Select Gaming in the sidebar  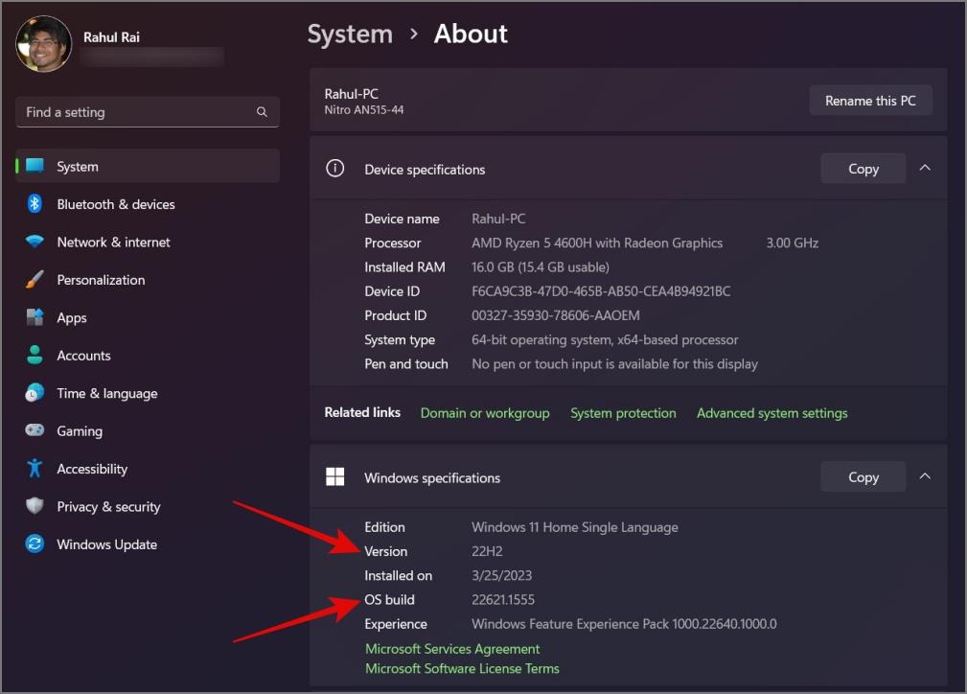pyautogui.click(x=148, y=430)
